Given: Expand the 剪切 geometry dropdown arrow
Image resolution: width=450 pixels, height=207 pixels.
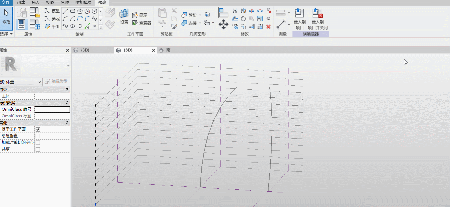Looking at the screenshot, I should [200, 15].
